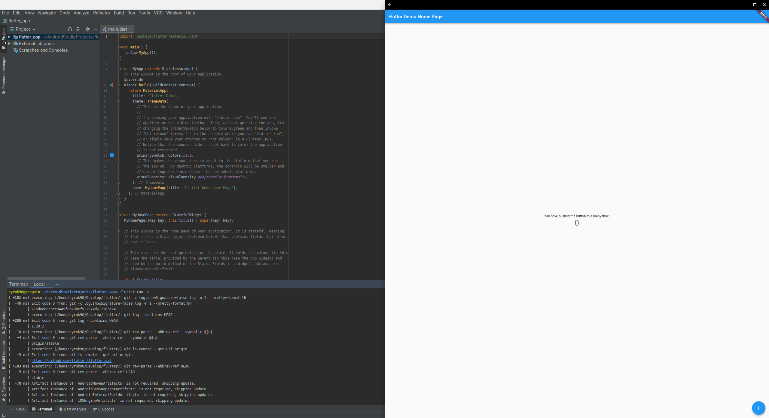Close the main.dart editor tab
769x418 pixels.
coord(130,29)
